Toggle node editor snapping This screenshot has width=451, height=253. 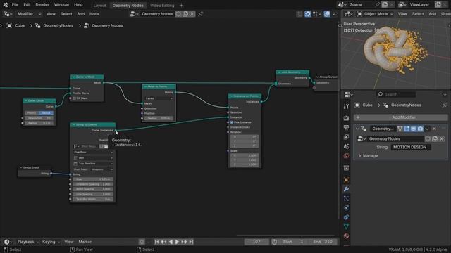click(x=307, y=14)
